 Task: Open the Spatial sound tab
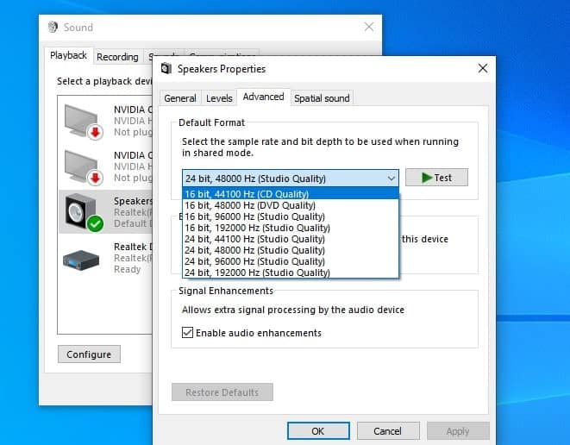point(322,98)
